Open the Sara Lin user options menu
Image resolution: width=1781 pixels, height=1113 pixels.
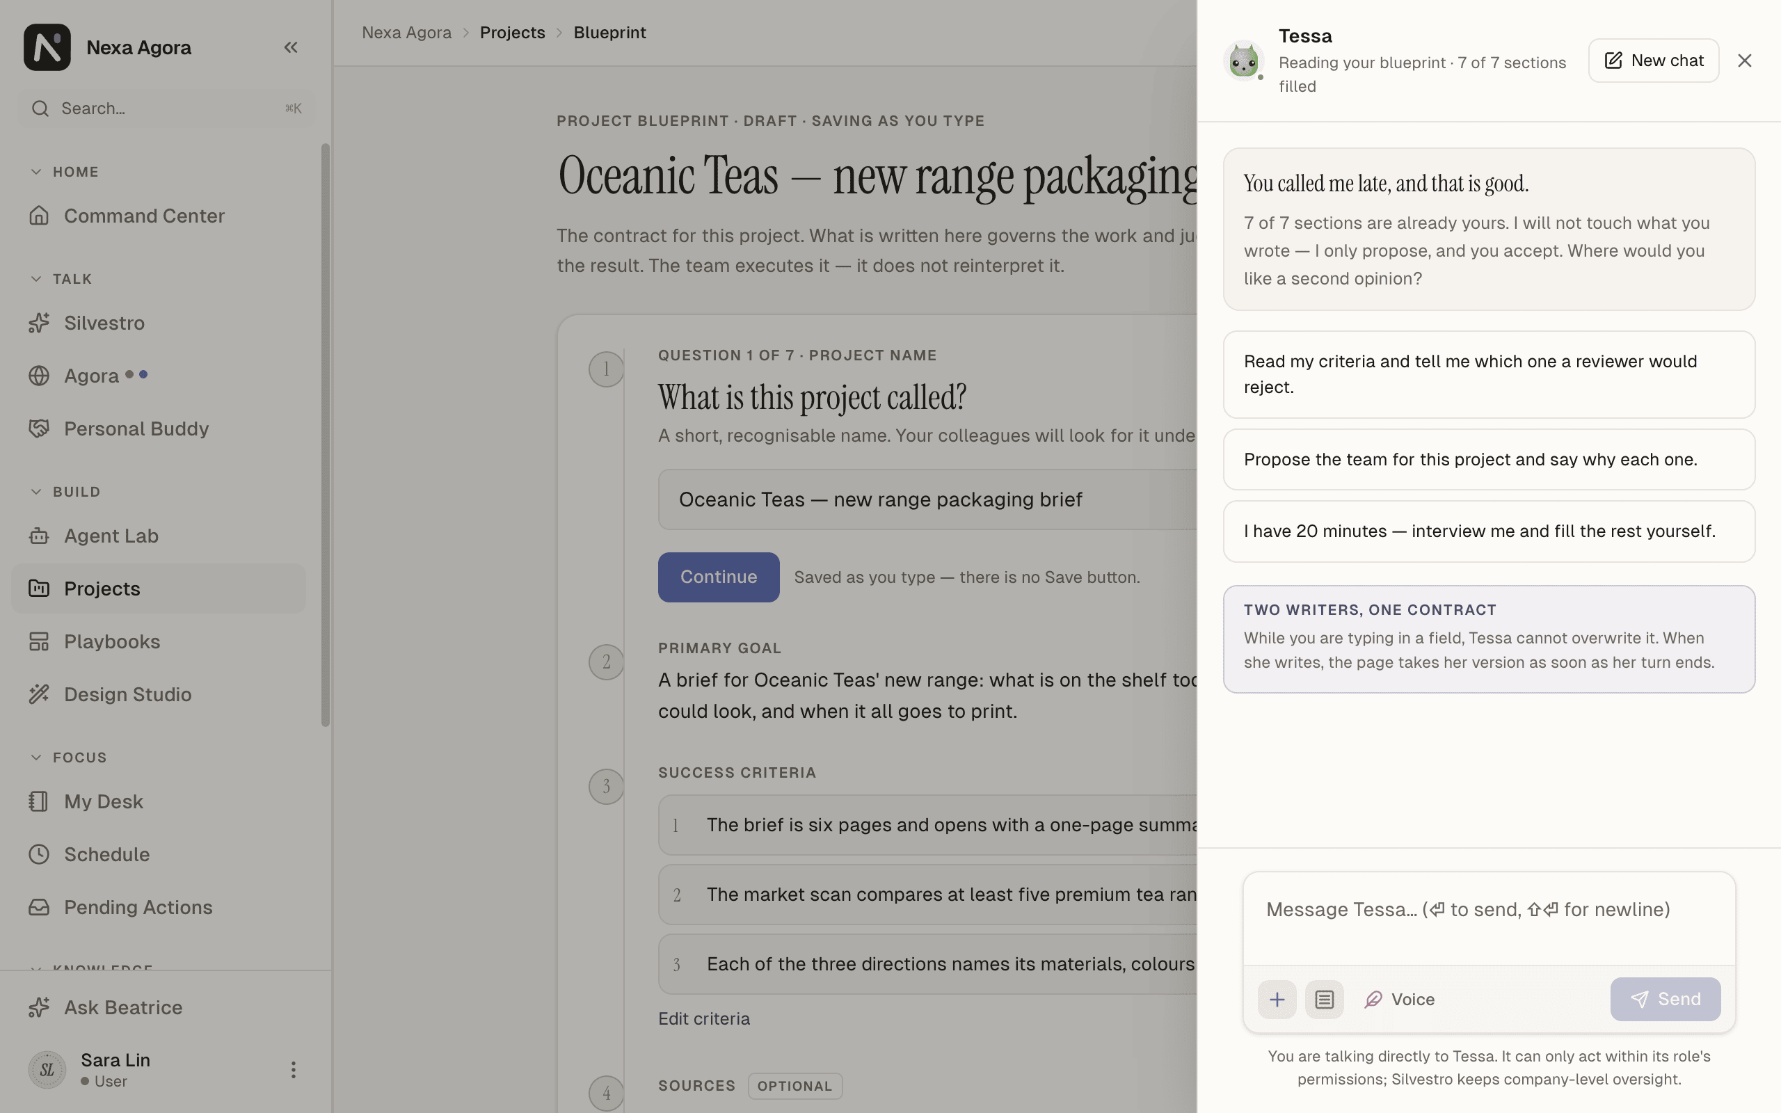click(293, 1071)
